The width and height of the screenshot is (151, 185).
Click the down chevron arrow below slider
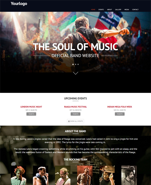75,73
